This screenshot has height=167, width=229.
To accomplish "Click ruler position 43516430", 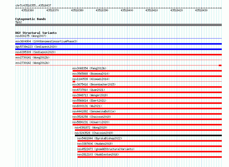I will 201,10.
